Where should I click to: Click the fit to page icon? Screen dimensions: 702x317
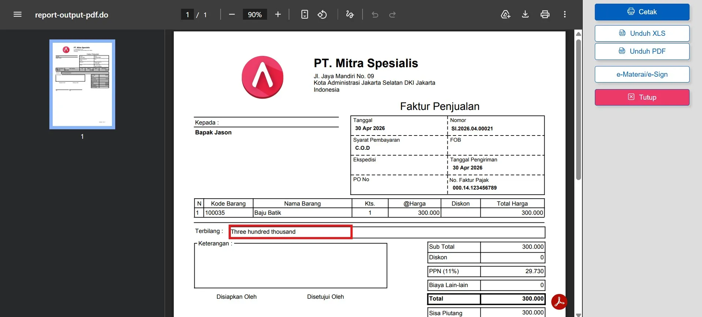tap(305, 15)
